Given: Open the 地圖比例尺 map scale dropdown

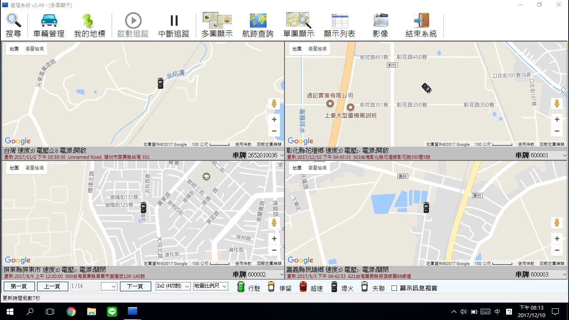Looking at the screenshot, I should click(211, 286).
